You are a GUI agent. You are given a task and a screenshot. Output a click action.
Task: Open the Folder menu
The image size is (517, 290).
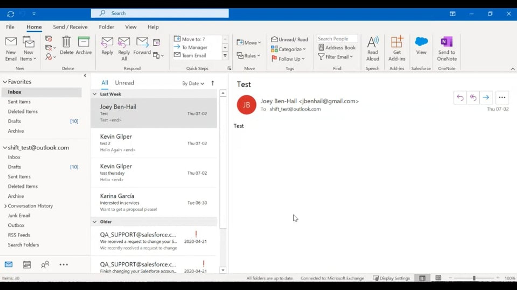click(107, 27)
